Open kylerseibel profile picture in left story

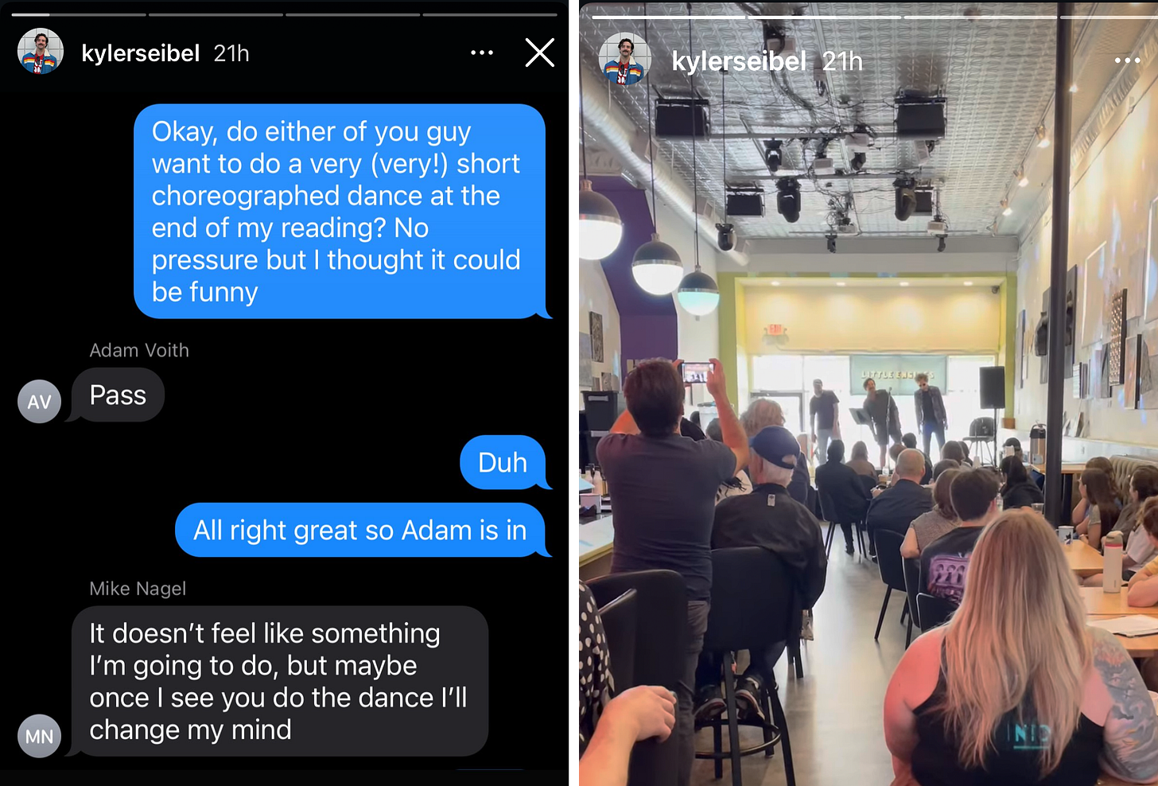click(x=41, y=52)
